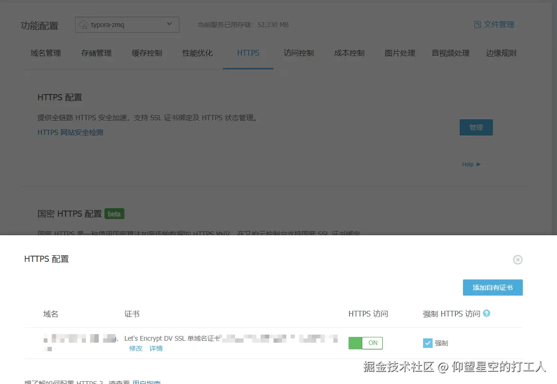Toggle the HTTPS 访问 ON switch
The height and width of the screenshot is (384, 557).
366,343
